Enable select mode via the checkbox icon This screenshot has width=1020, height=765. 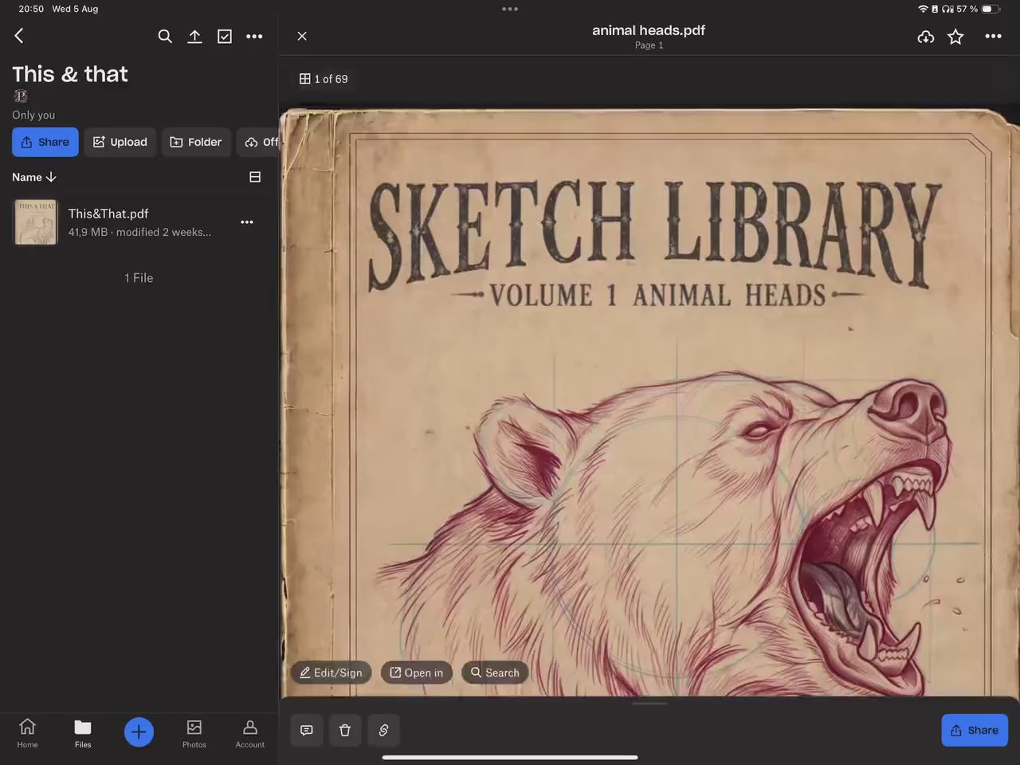tap(225, 36)
